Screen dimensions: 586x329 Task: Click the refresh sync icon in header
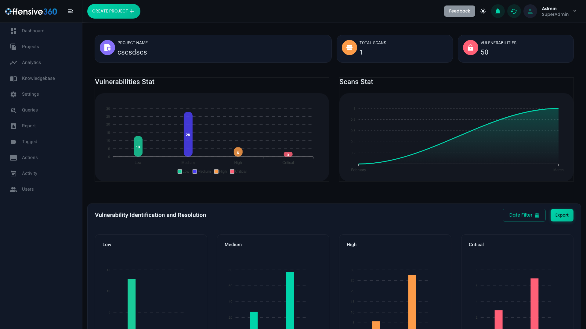tap(514, 11)
